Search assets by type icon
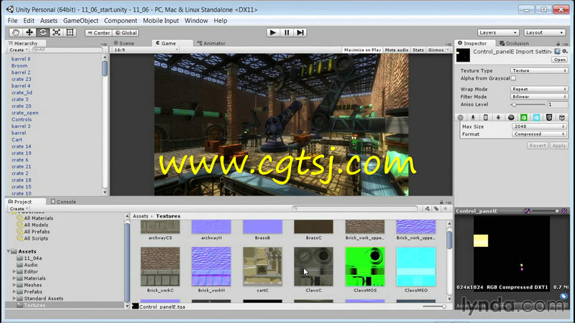Viewport: 575px width, 323px height. 427,209
